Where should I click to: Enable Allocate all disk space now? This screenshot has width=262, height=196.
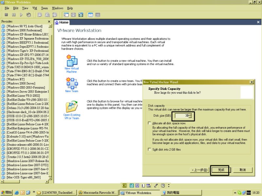pyautogui.click(x=149, y=123)
